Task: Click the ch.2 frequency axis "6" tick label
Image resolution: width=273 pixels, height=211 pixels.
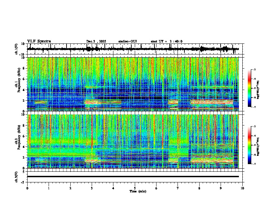Action: click(24, 136)
